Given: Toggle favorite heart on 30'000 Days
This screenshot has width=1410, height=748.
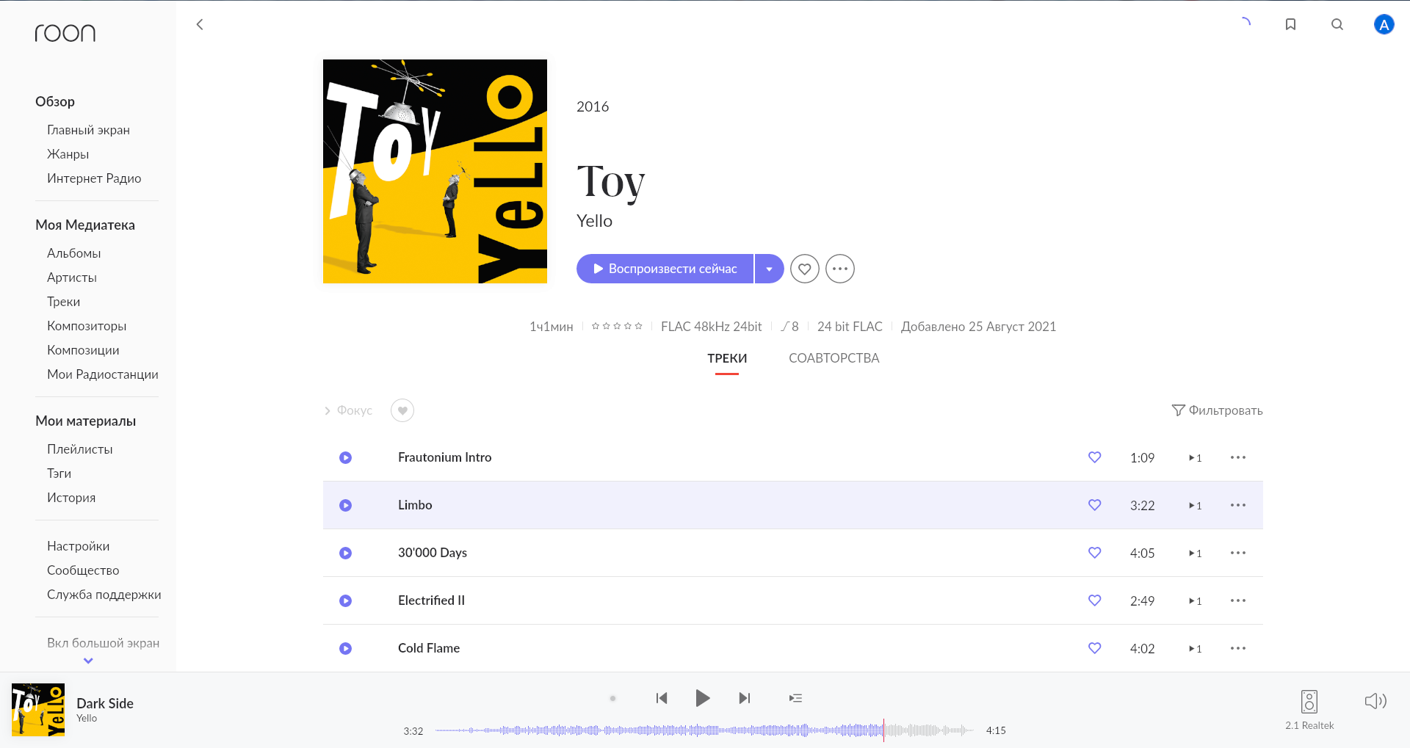Looking at the screenshot, I should [x=1095, y=553].
